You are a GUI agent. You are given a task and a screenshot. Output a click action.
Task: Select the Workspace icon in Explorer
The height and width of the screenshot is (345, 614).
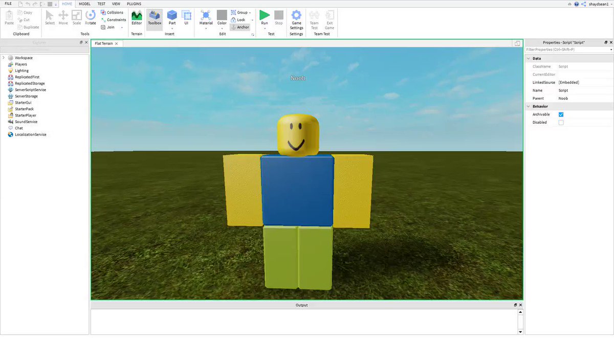[x=11, y=58]
